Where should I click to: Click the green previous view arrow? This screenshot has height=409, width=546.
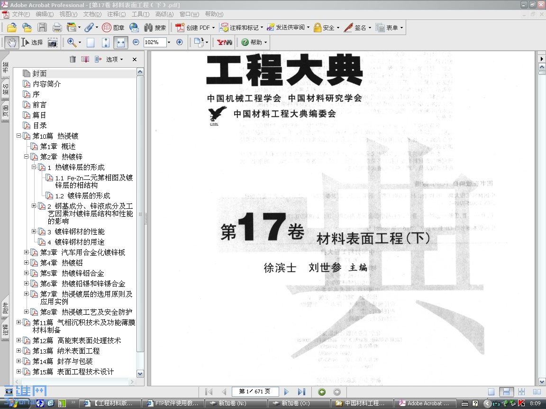[x=322, y=392]
